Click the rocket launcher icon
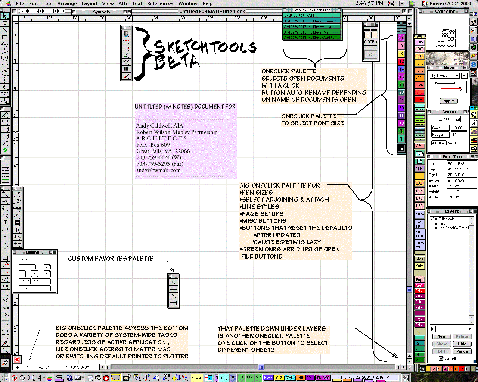The image size is (478, 382). click(5, 363)
